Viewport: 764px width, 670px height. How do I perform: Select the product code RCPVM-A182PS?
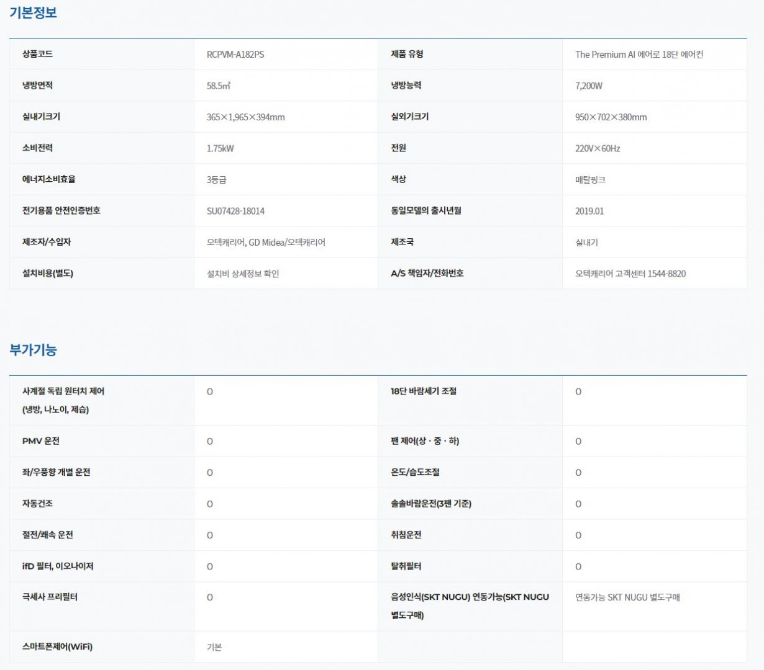235,55
